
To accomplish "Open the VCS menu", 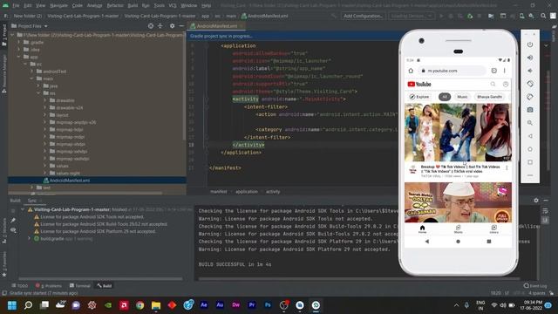I will [x=173, y=5].
